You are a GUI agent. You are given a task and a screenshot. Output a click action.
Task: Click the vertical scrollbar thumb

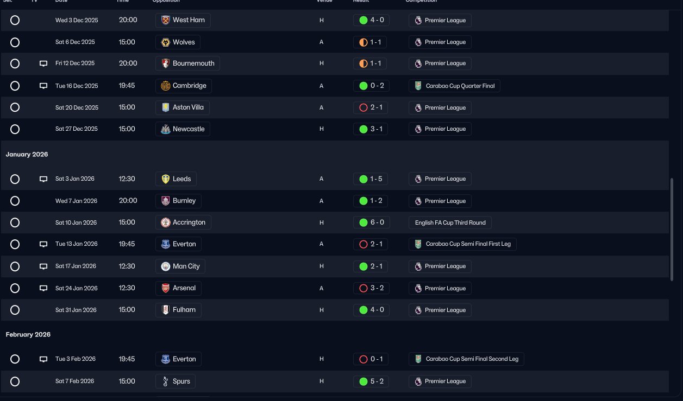click(673, 228)
